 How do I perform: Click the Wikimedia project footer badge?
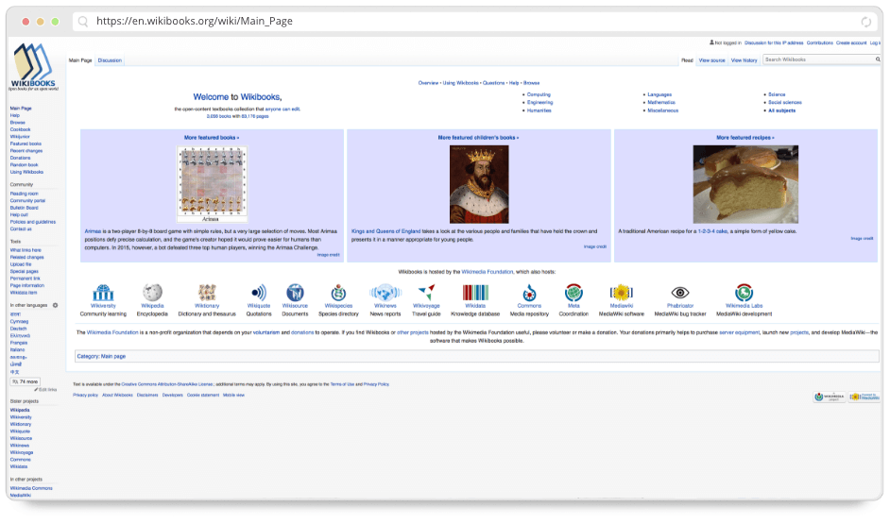tap(829, 397)
